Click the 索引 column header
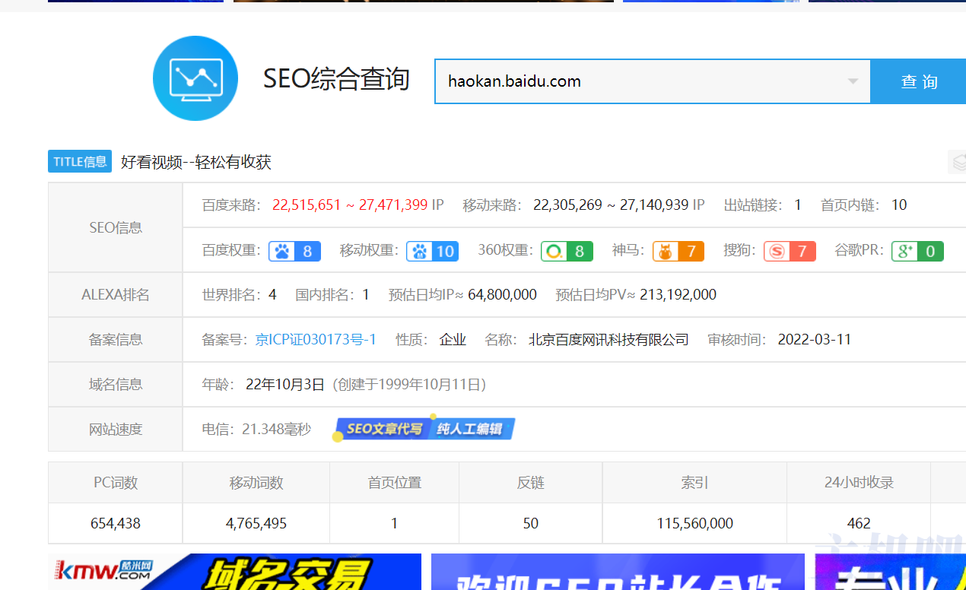Screen dimensions: 966x590 (x=694, y=482)
